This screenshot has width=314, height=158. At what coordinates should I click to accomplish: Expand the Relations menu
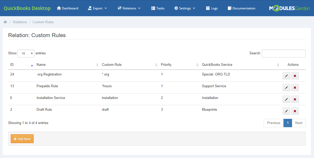click(x=129, y=8)
